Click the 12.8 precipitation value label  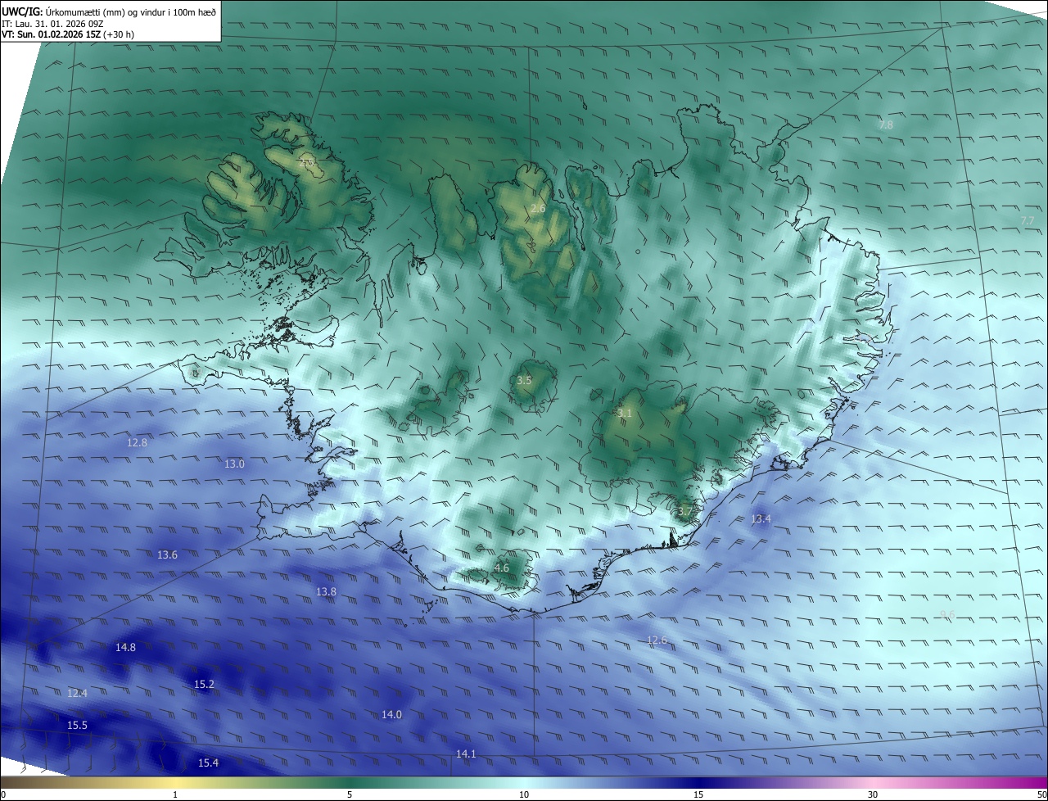click(x=138, y=442)
